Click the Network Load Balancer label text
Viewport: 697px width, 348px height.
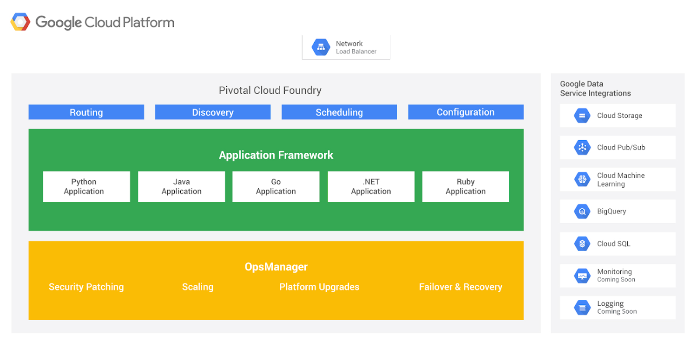coord(356,47)
